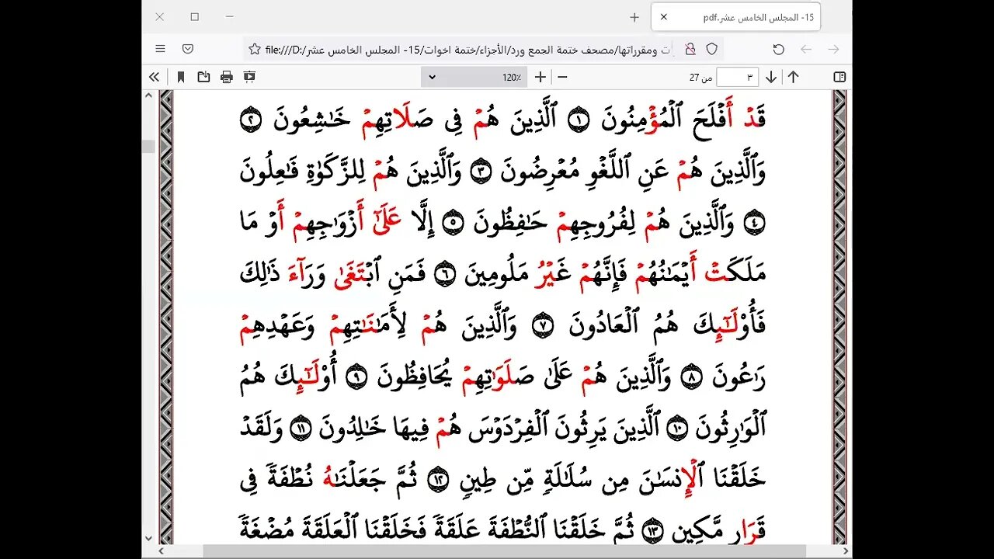Click the crossed lock site info icon

690,49
